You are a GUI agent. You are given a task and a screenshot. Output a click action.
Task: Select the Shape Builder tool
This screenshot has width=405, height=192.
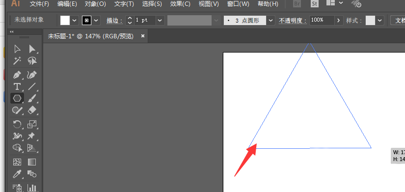tap(17, 148)
